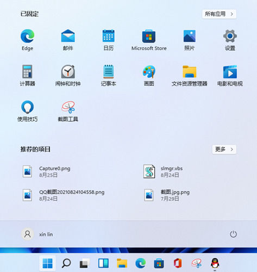Open recommended file slmgr.vbs

[162, 171]
